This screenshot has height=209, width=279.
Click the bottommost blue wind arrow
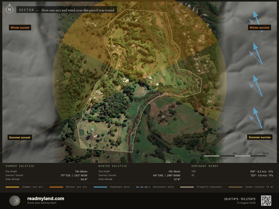[x=258, y=118]
